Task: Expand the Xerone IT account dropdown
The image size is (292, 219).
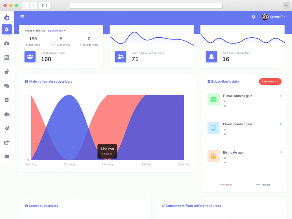Action: click(x=278, y=17)
